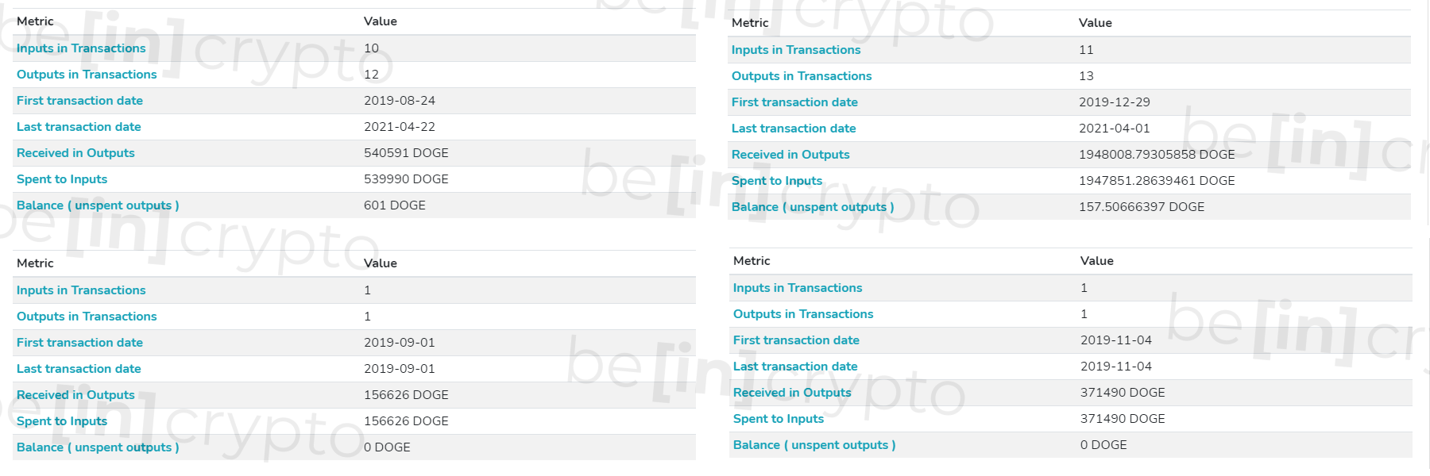
Task: Open Received in Outputs link for 1948008.79305858 DOGE
Action: pyautogui.click(x=790, y=155)
